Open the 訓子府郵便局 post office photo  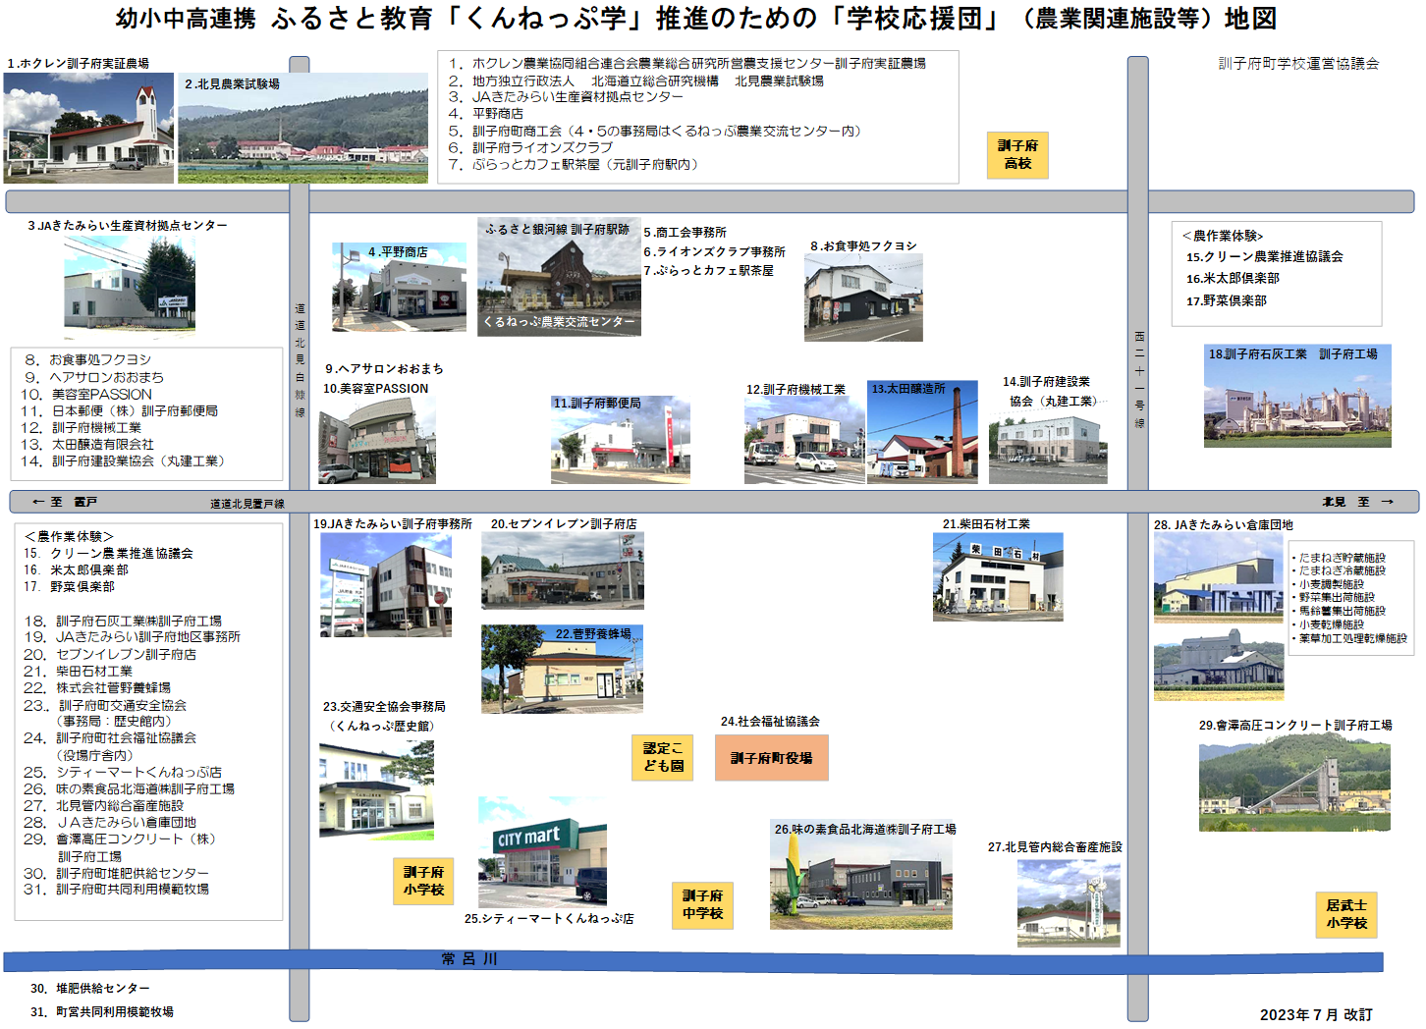tap(620, 440)
